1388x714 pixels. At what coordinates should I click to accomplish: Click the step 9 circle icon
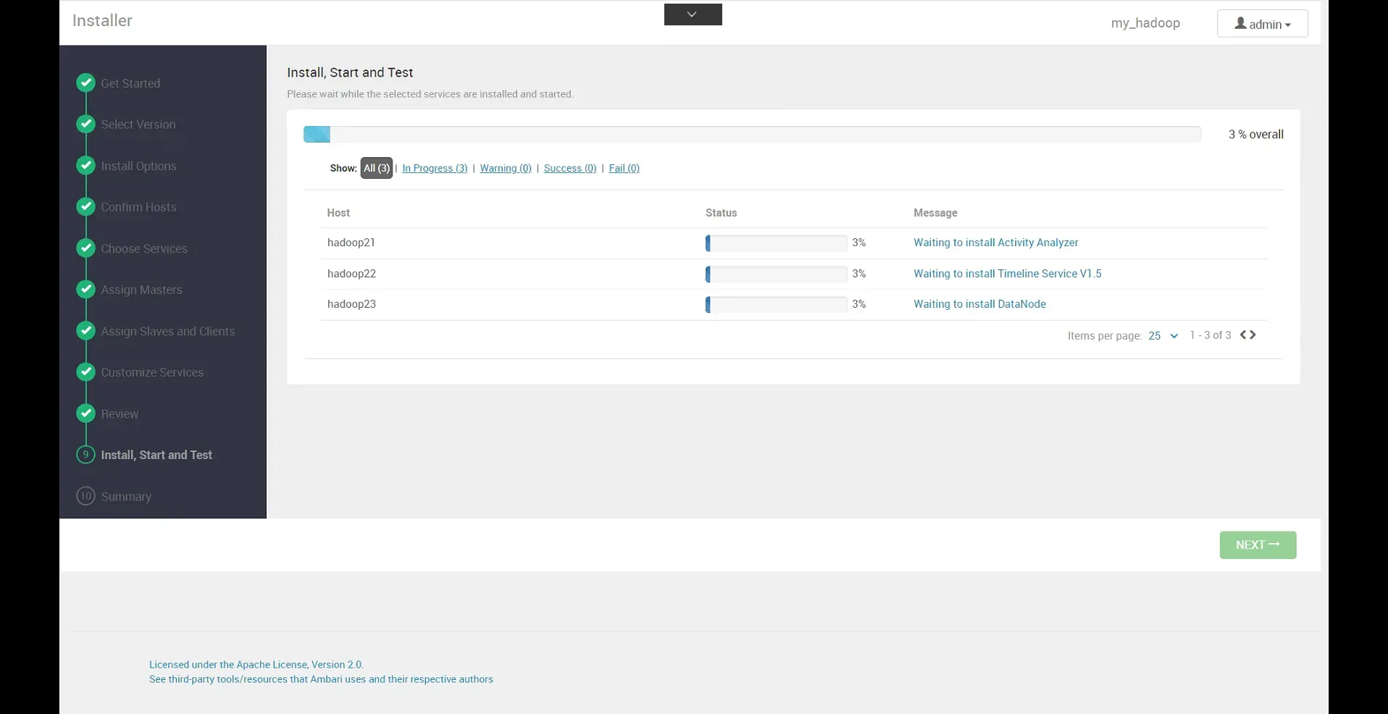[86, 455]
